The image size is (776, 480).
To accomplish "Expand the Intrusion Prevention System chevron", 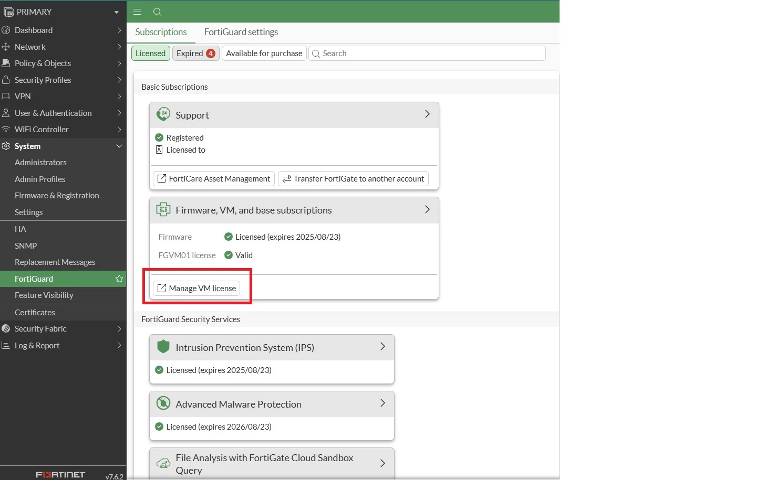I will click(382, 346).
